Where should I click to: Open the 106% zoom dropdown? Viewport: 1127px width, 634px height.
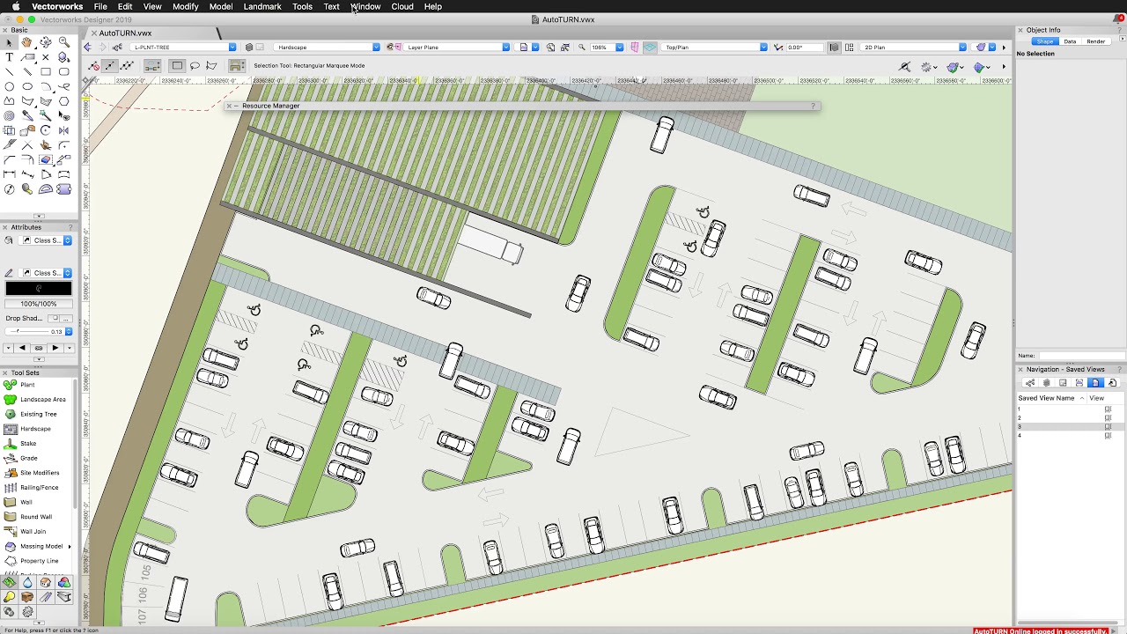pyautogui.click(x=619, y=47)
